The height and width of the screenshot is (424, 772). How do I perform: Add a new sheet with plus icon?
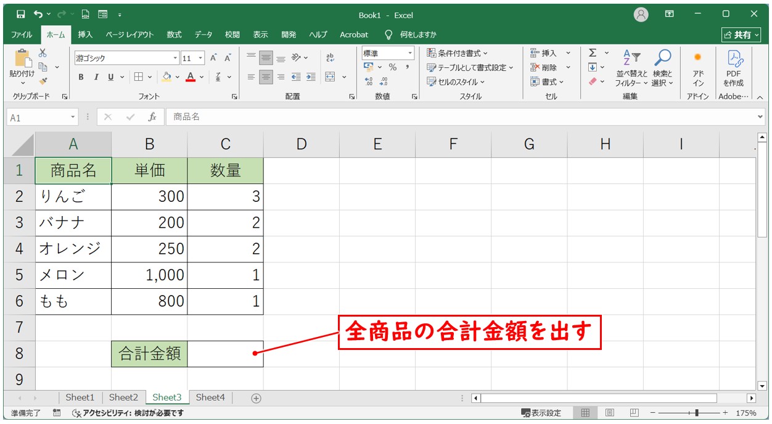257,398
